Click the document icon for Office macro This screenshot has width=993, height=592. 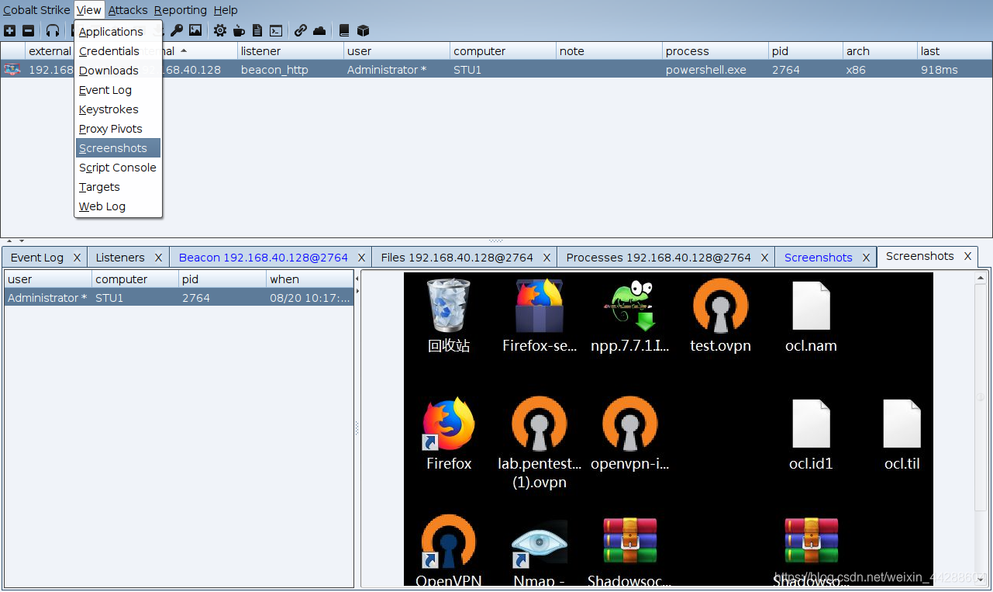[x=257, y=31]
